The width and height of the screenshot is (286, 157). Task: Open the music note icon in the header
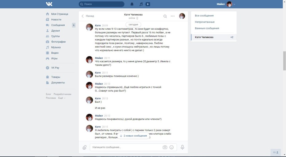(141, 4)
